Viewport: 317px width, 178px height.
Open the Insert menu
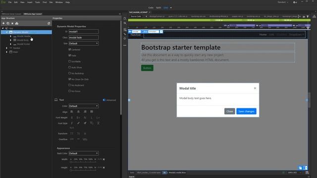point(30,2)
